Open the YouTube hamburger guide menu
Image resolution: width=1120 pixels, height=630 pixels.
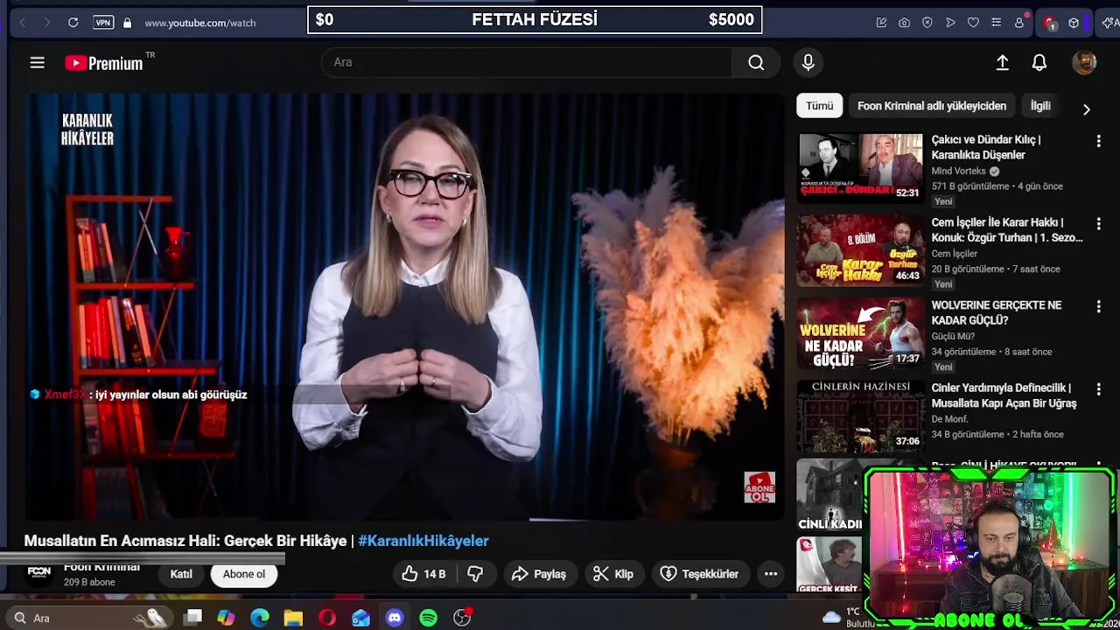tap(37, 62)
